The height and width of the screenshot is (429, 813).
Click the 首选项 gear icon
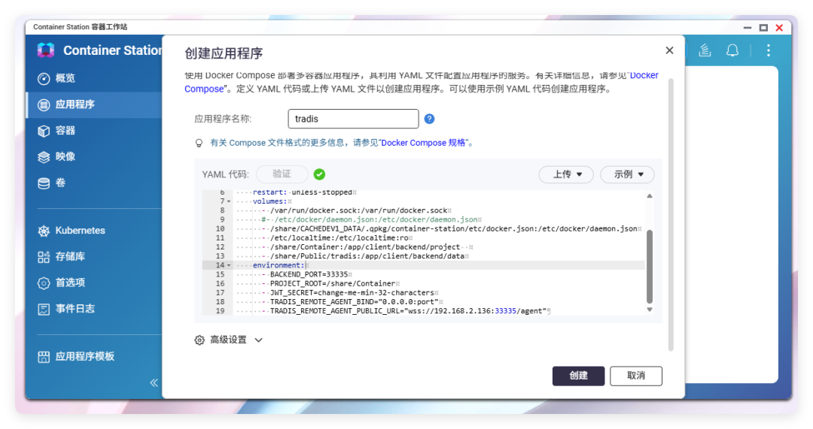44,283
